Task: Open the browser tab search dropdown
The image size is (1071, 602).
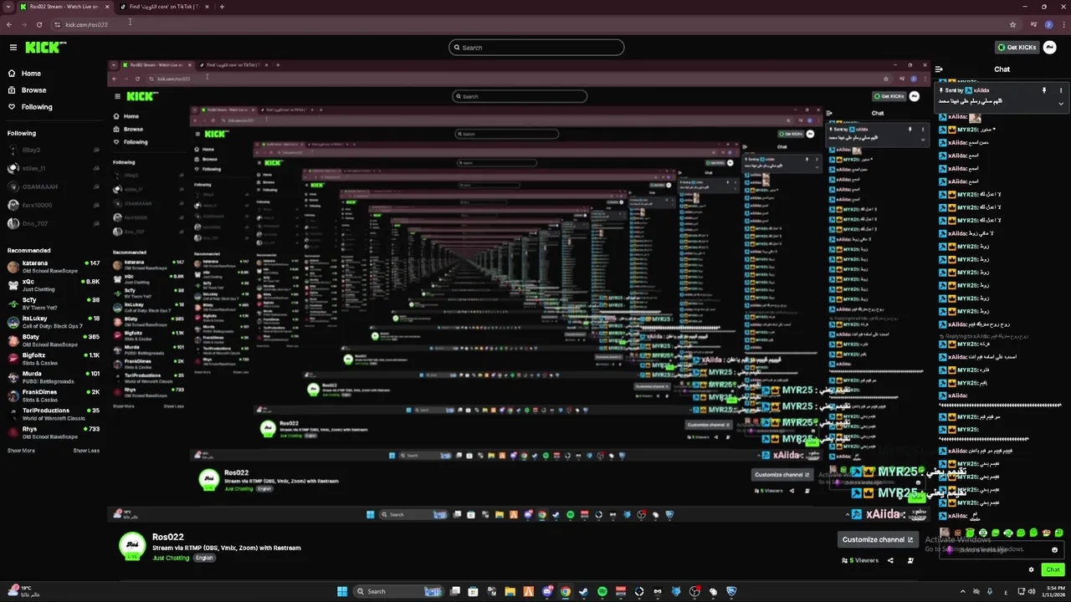Action: tap(8, 7)
